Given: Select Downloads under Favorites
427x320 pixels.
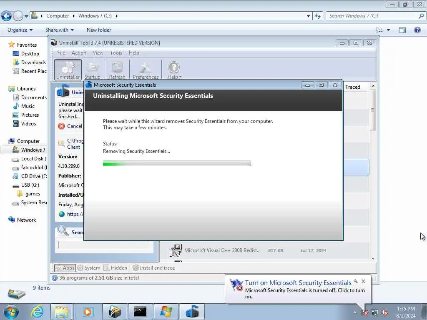Looking at the screenshot, I should coord(30,62).
